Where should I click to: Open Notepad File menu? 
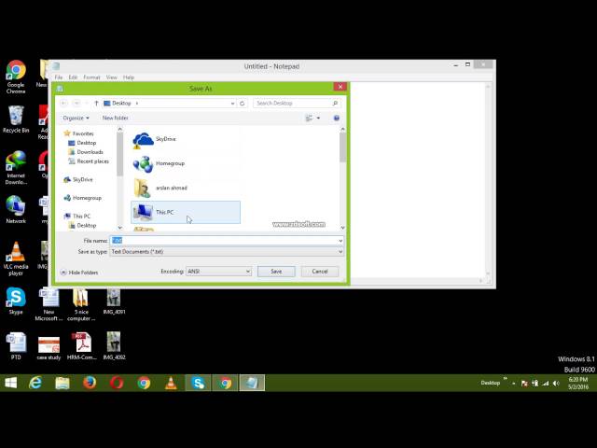[x=59, y=77]
